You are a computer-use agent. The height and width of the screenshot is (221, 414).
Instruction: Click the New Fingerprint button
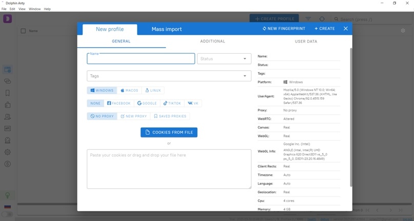(284, 29)
